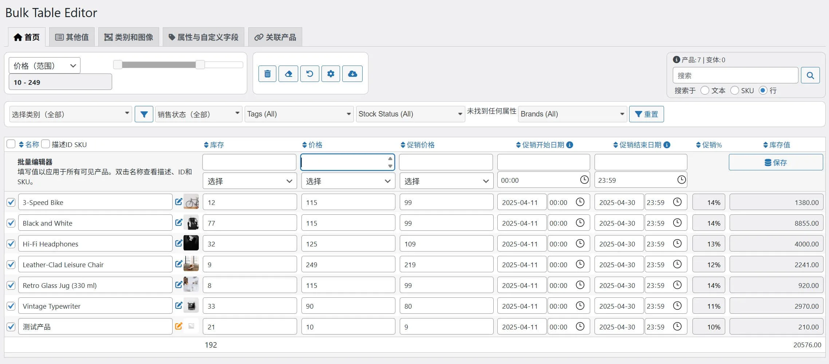The height and width of the screenshot is (364, 829).
Task: Switch to the 类别和图像 tab
Action: click(129, 37)
